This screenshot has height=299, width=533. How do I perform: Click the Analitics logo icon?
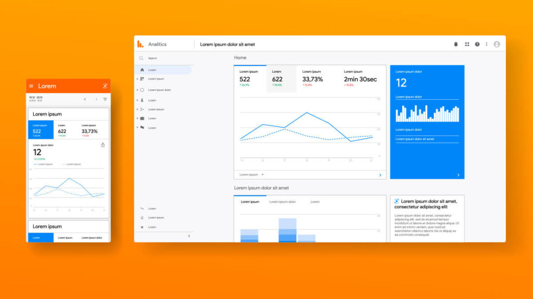coord(140,44)
